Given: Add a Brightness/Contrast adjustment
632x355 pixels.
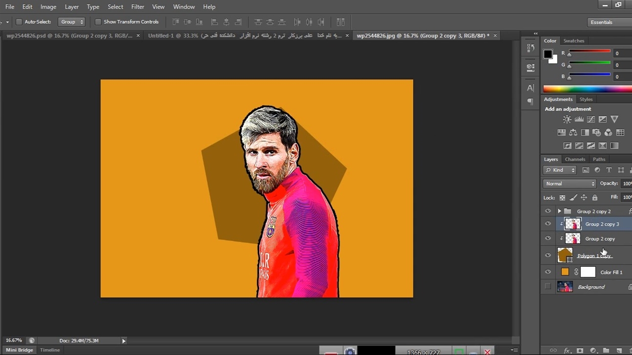Looking at the screenshot, I should pyautogui.click(x=567, y=119).
